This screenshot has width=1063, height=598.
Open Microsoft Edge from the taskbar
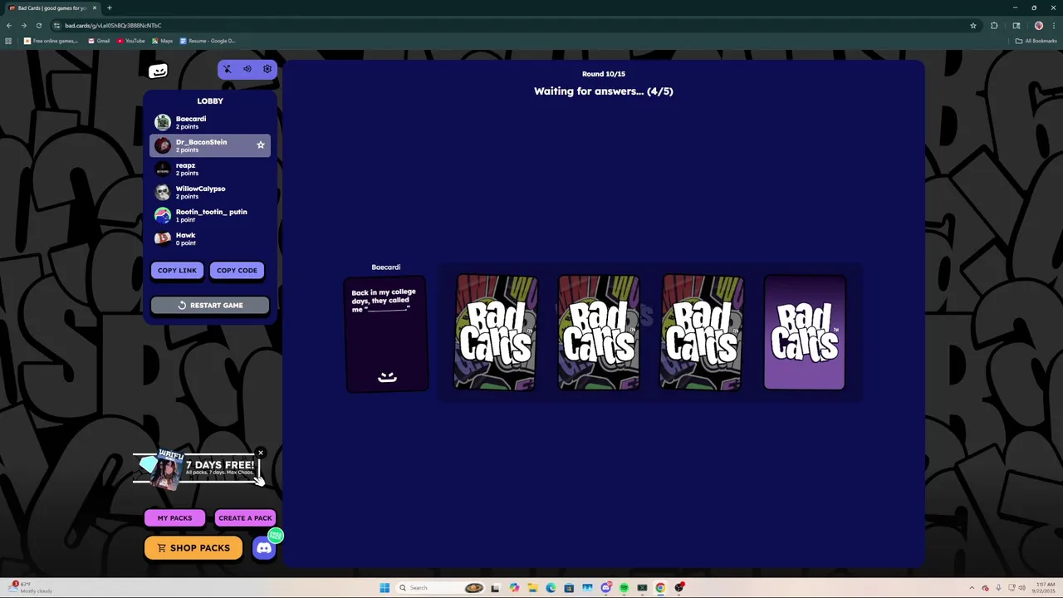[x=551, y=588]
